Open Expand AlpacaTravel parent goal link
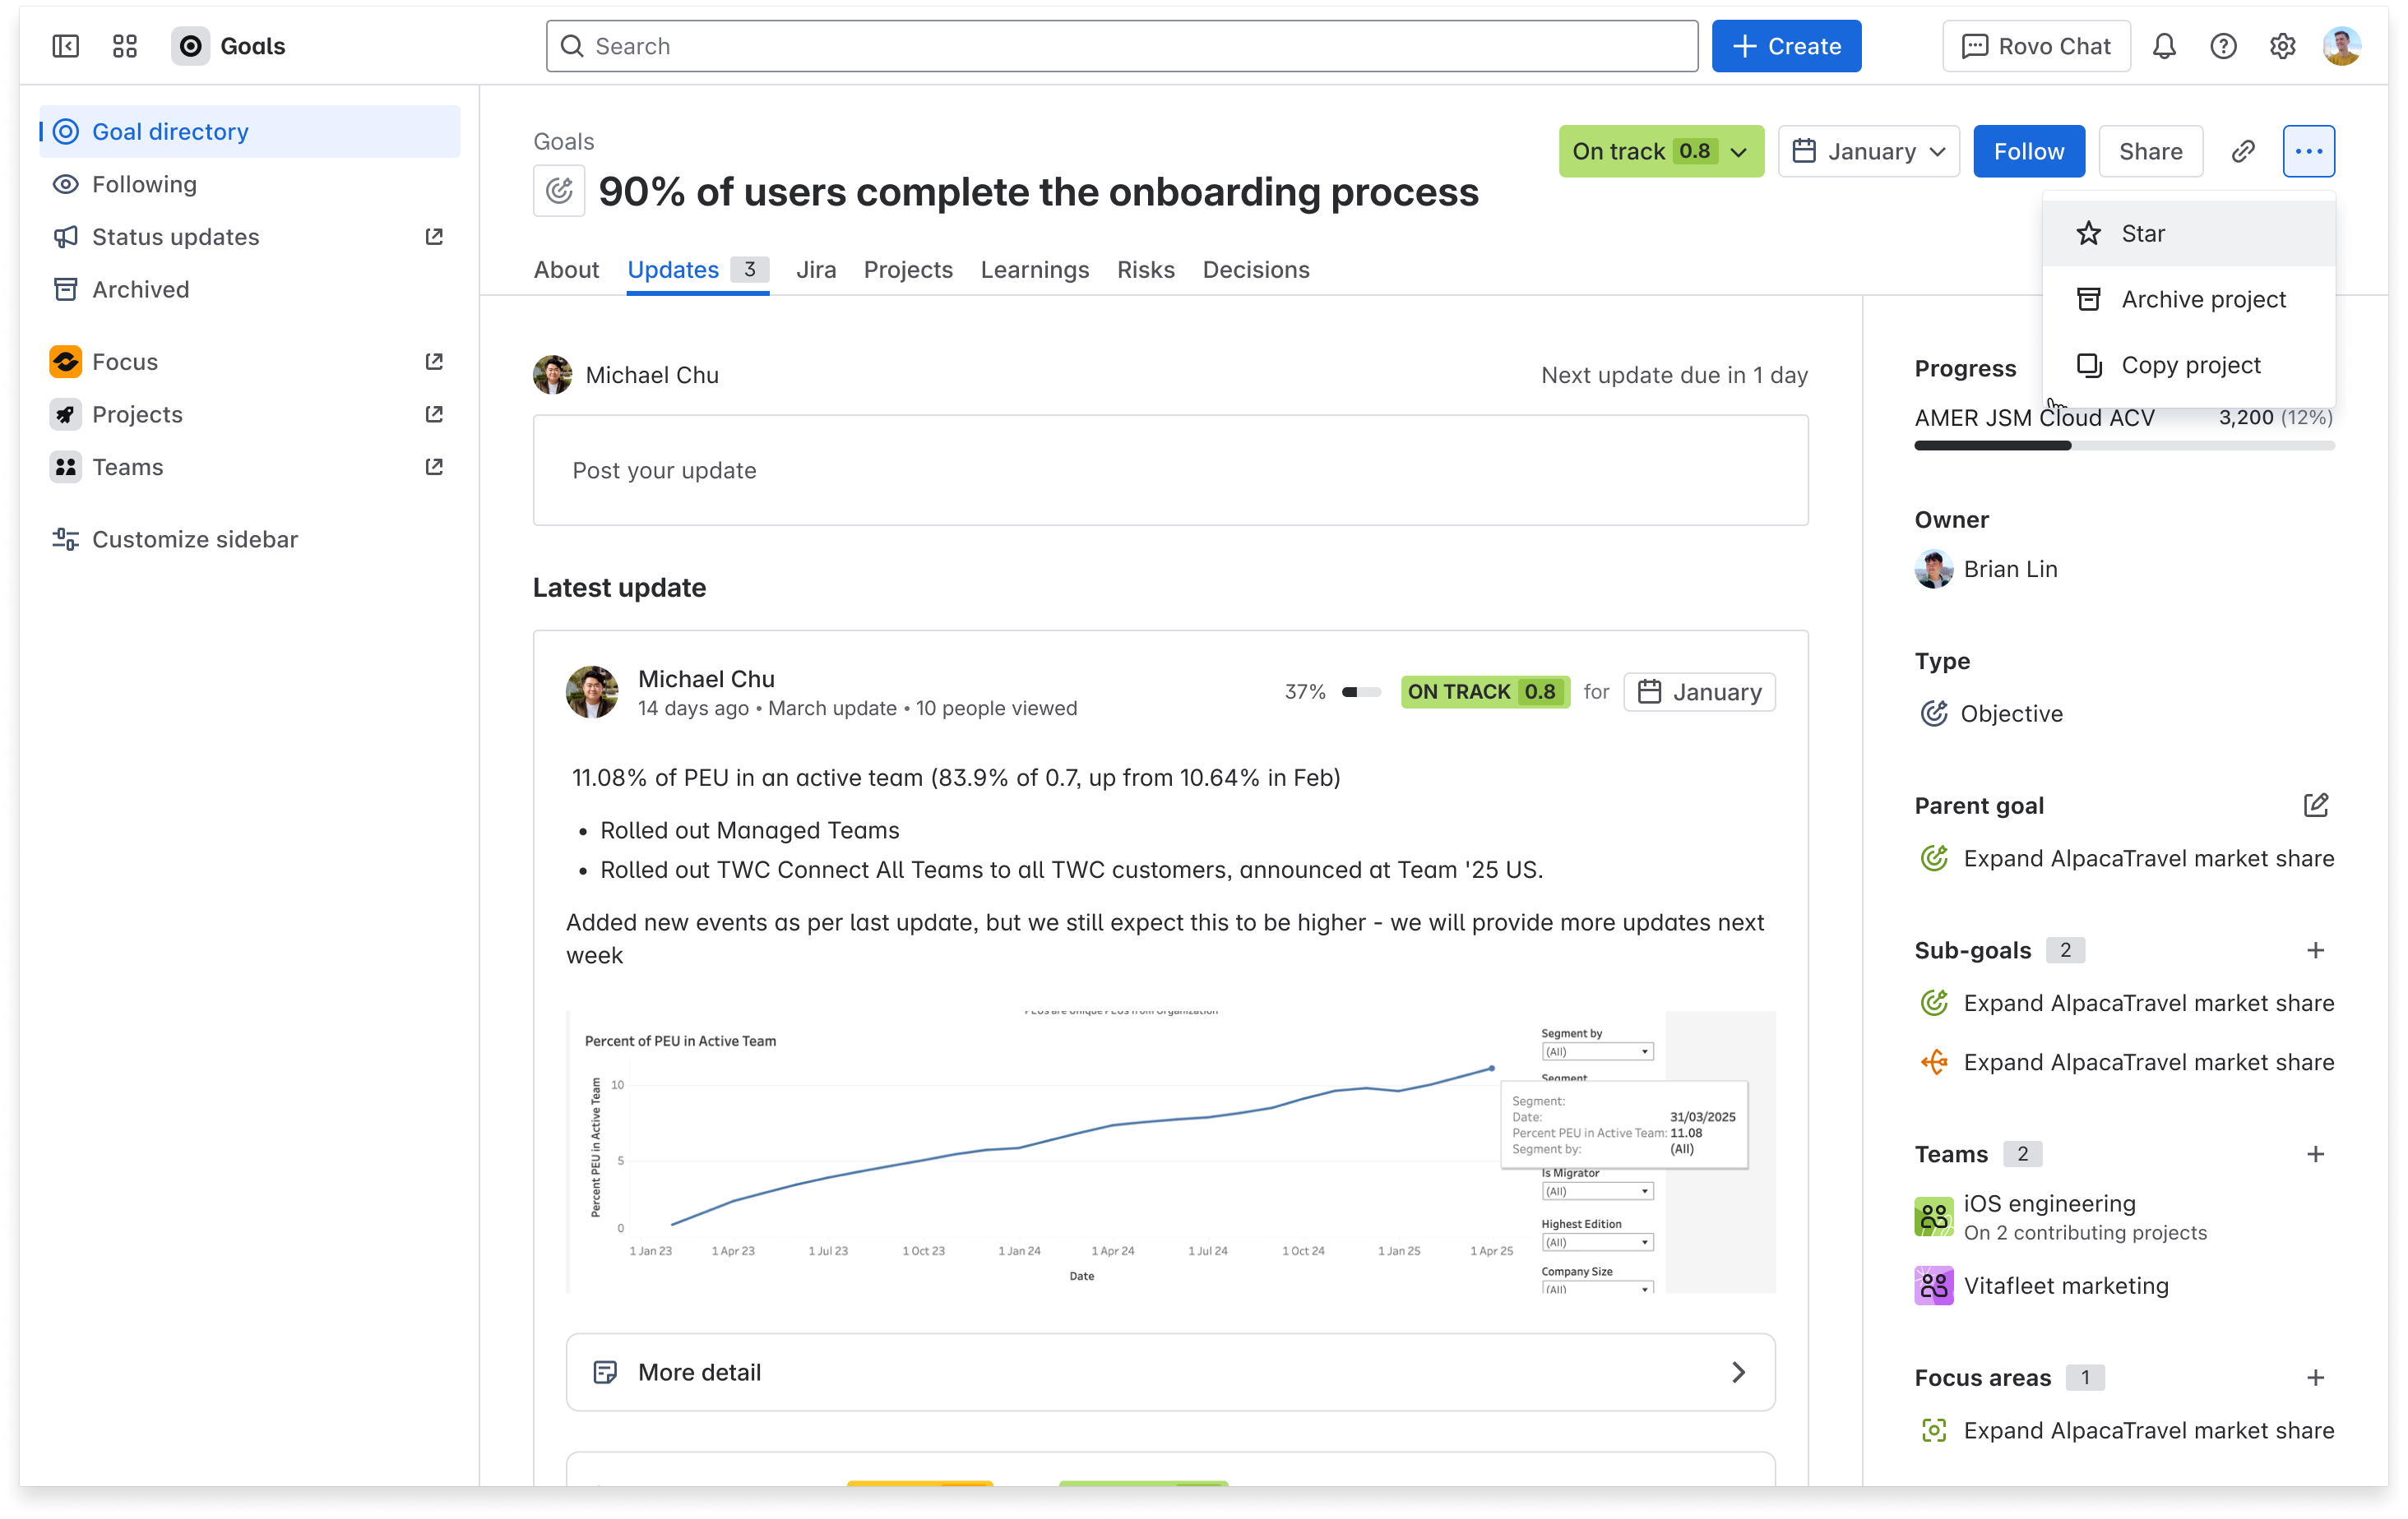 [x=2148, y=858]
